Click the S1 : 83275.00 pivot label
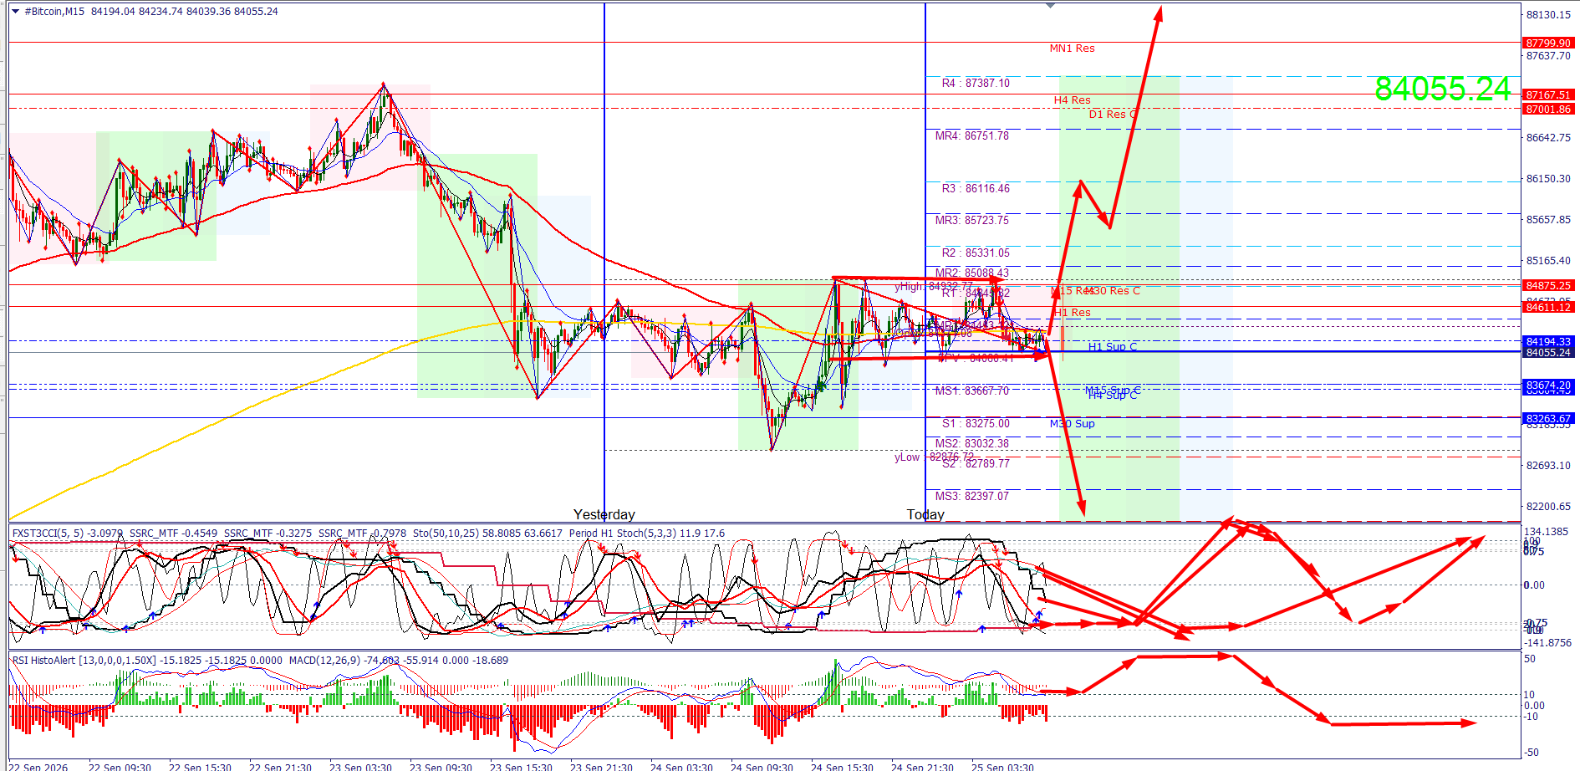1580x771 pixels. click(x=976, y=423)
